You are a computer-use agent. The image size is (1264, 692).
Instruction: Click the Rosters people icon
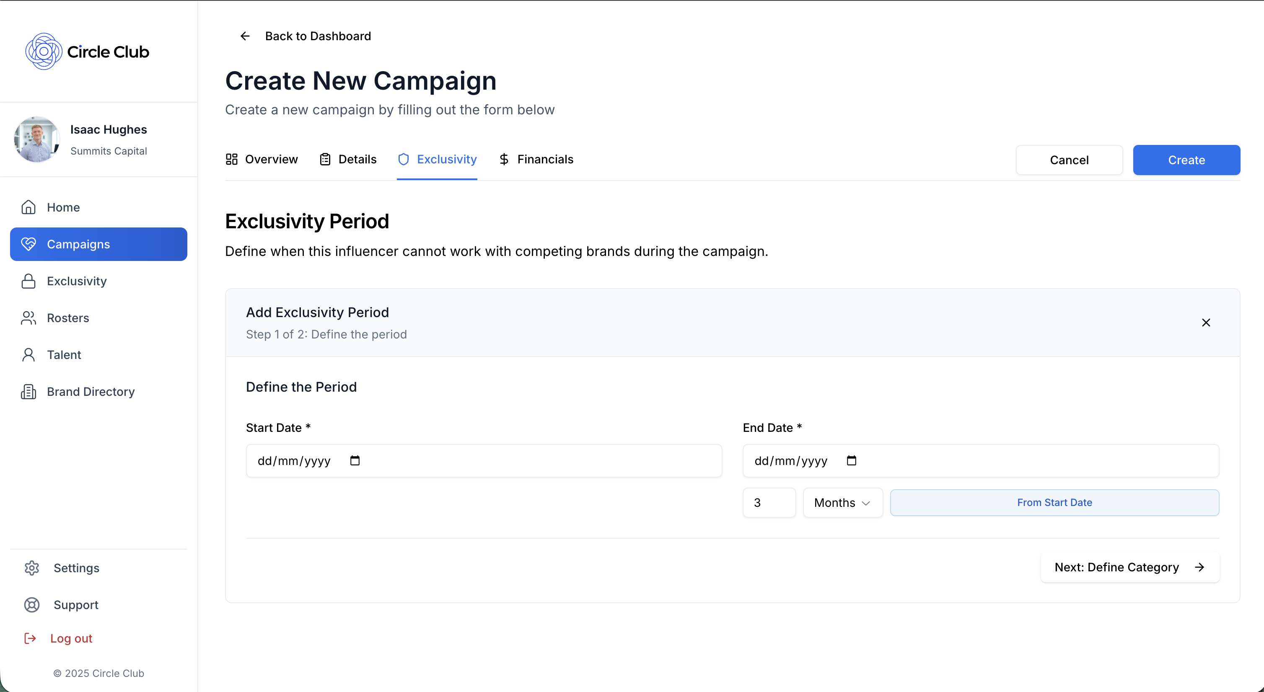click(x=28, y=318)
